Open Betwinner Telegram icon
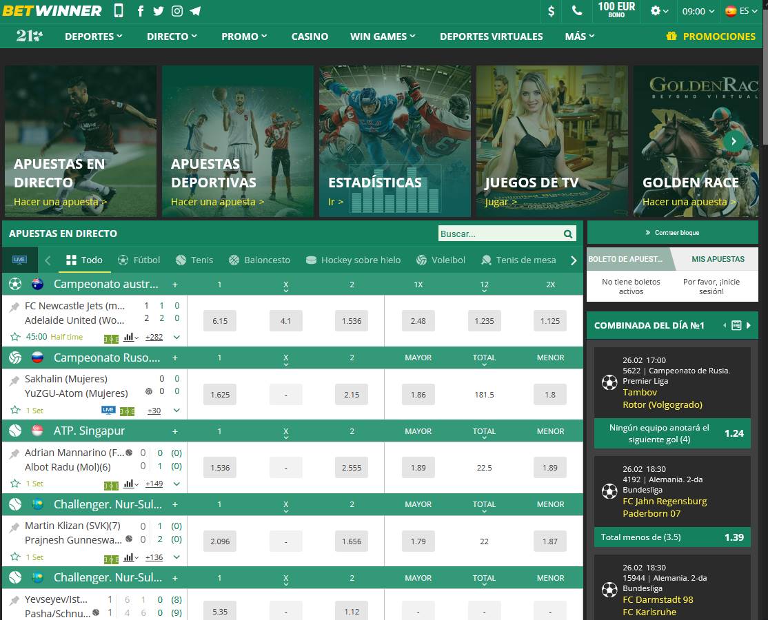This screenshot has height=620, width=768. click(x=195, y=11)
